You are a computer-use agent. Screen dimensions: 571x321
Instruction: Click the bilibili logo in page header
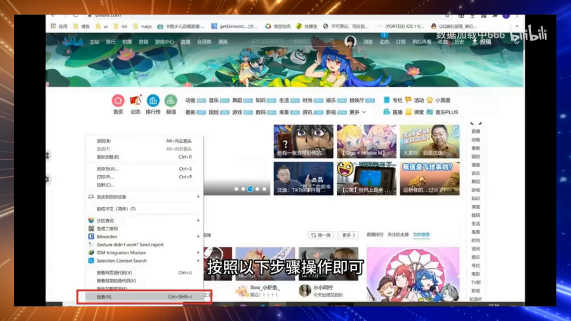(x=73, y=42)
